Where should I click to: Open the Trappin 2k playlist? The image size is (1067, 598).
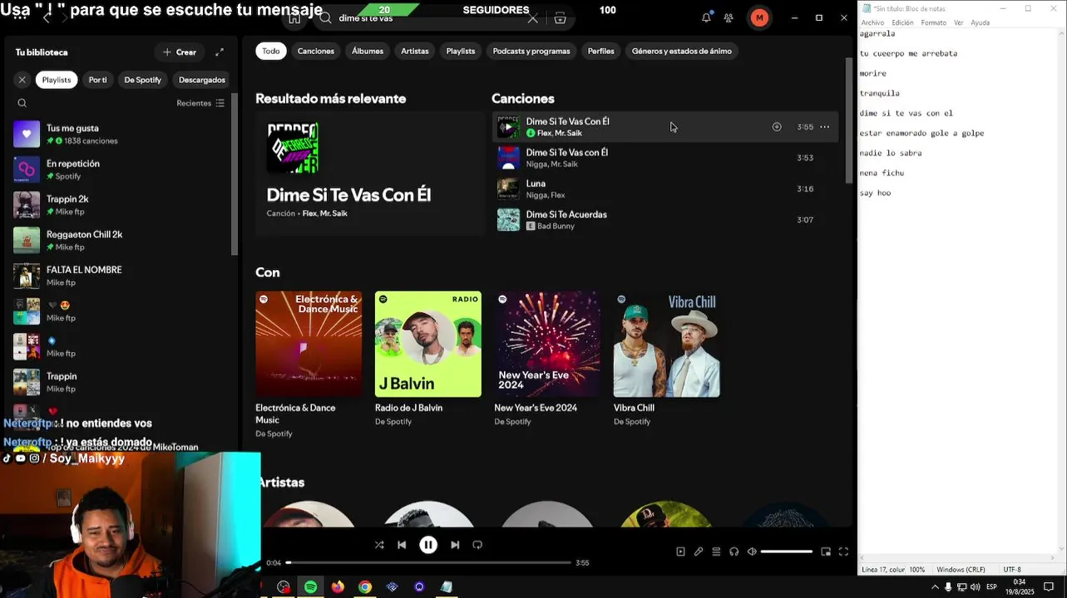point(121,205)
